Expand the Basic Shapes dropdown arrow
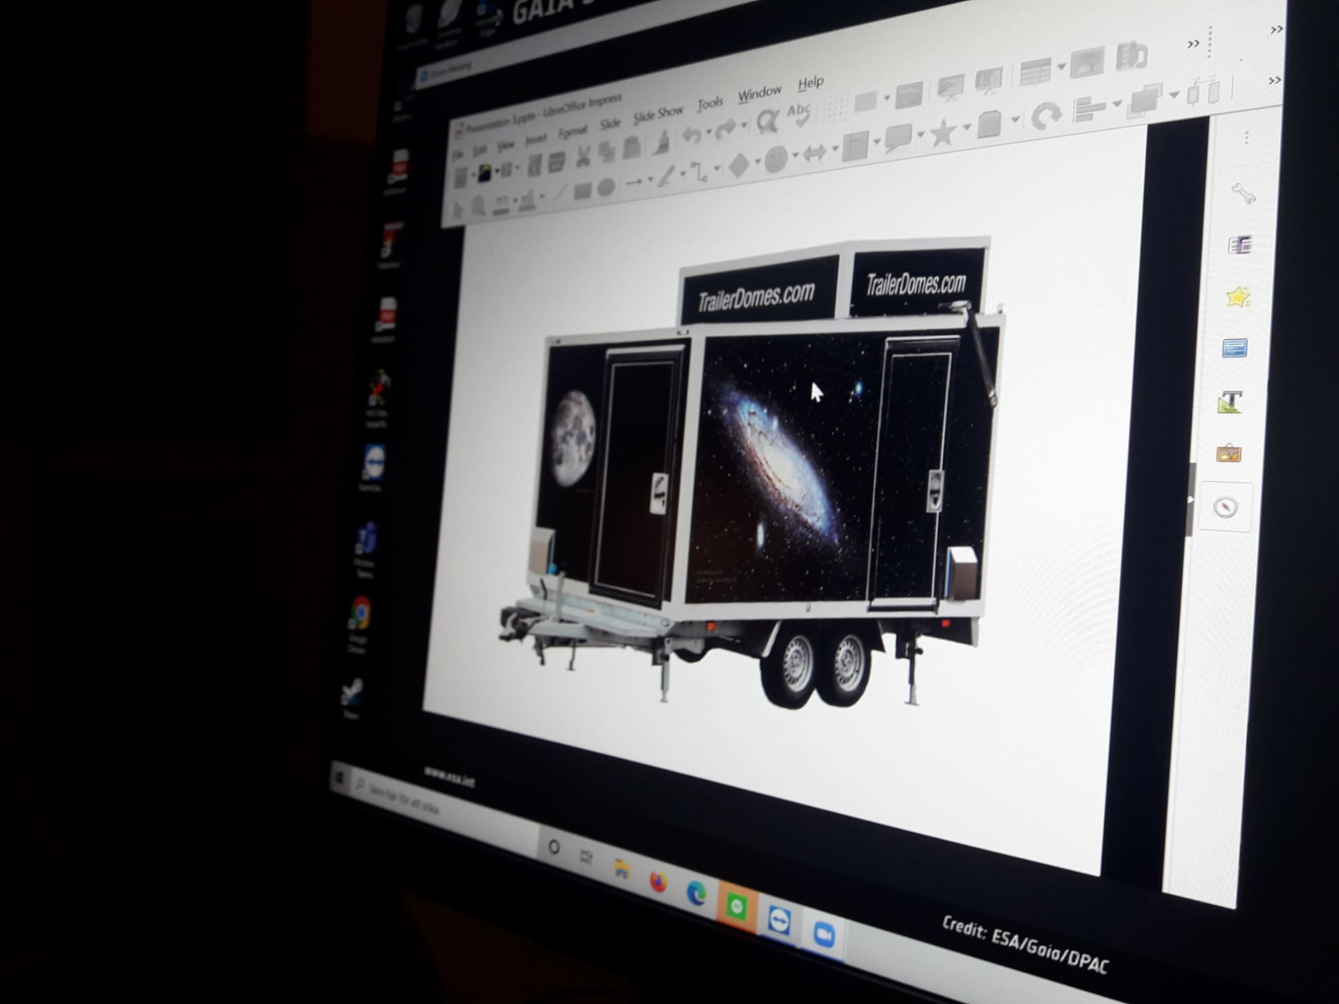The height and width of the screenshot is (1004, 1339). [757, 162]
